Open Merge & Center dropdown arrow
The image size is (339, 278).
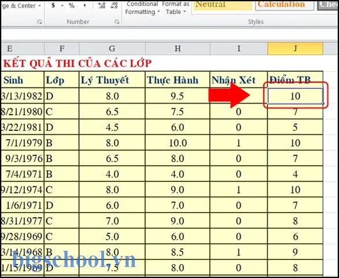point(40,6)
